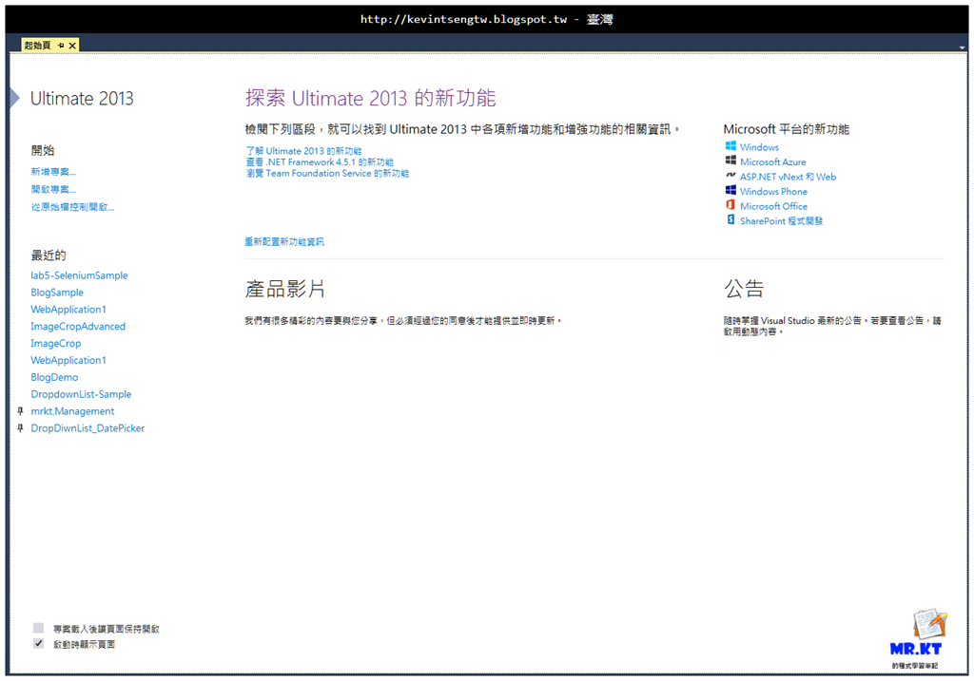Open recent project ImageCropAdvanced
The image size is (974, 681).
pos(78,326)
